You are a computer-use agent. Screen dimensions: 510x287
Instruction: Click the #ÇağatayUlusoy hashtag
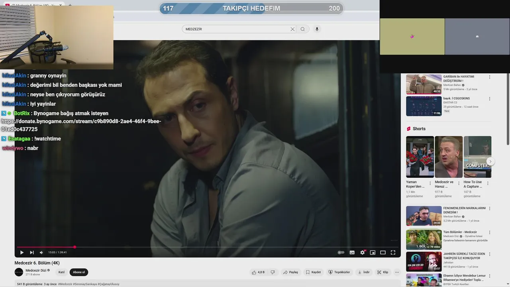(108, 284)
